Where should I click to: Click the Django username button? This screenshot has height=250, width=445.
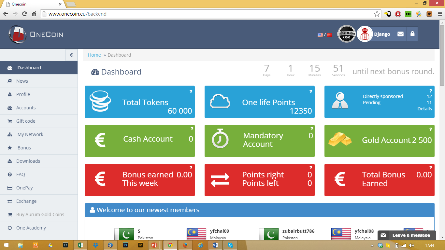[x=382, y=34]
